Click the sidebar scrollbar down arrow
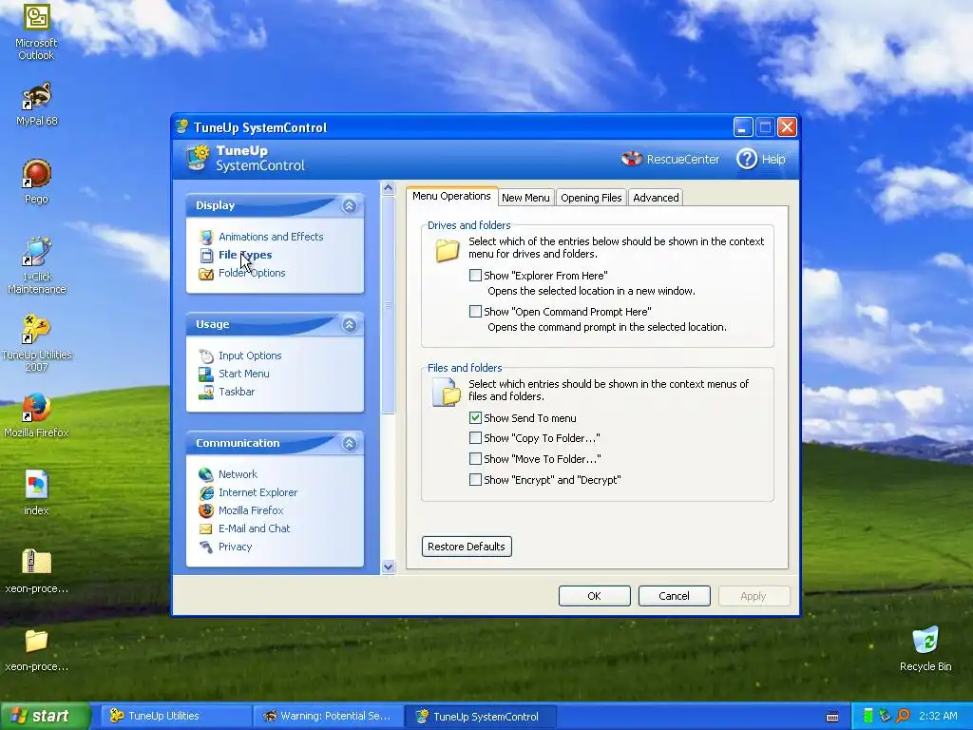This screenshot has width=973, height=730. click(x=389, y=567)
